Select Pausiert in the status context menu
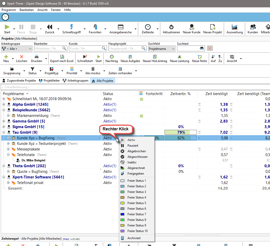Image resolution: width=270 pixels, height=246 pixels. pyautogui.click(x=133, y=146)
